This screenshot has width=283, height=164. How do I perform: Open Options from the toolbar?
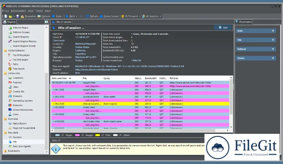pos(44,16)
